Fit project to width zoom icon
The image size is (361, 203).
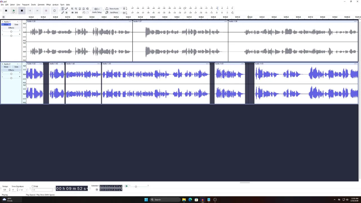(83, 9)
